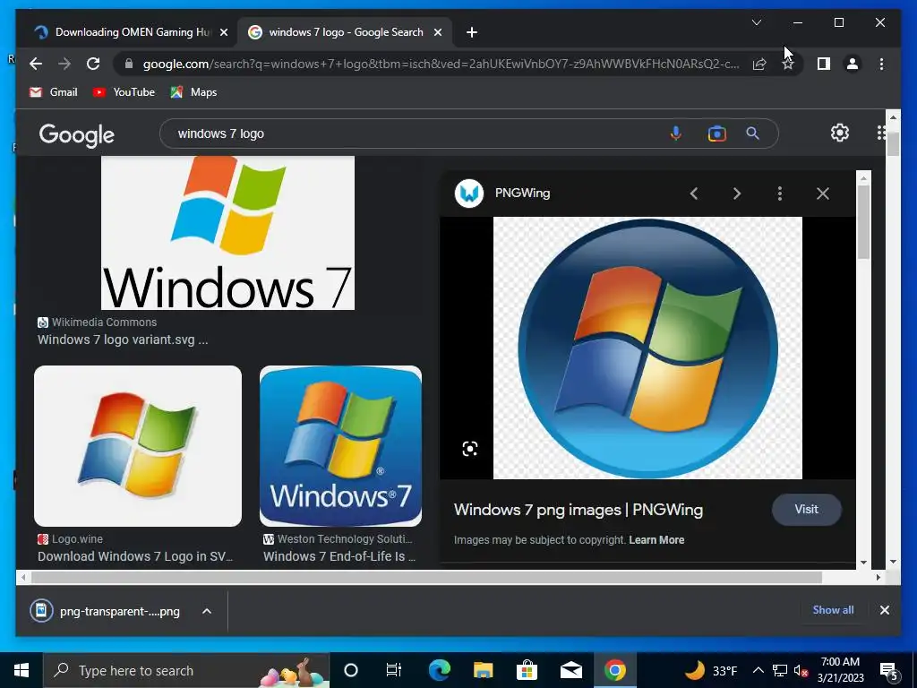Click the magnifier search icon in search box
The width and height of the screenshot is (917, 688).
[x=752, y=133]
